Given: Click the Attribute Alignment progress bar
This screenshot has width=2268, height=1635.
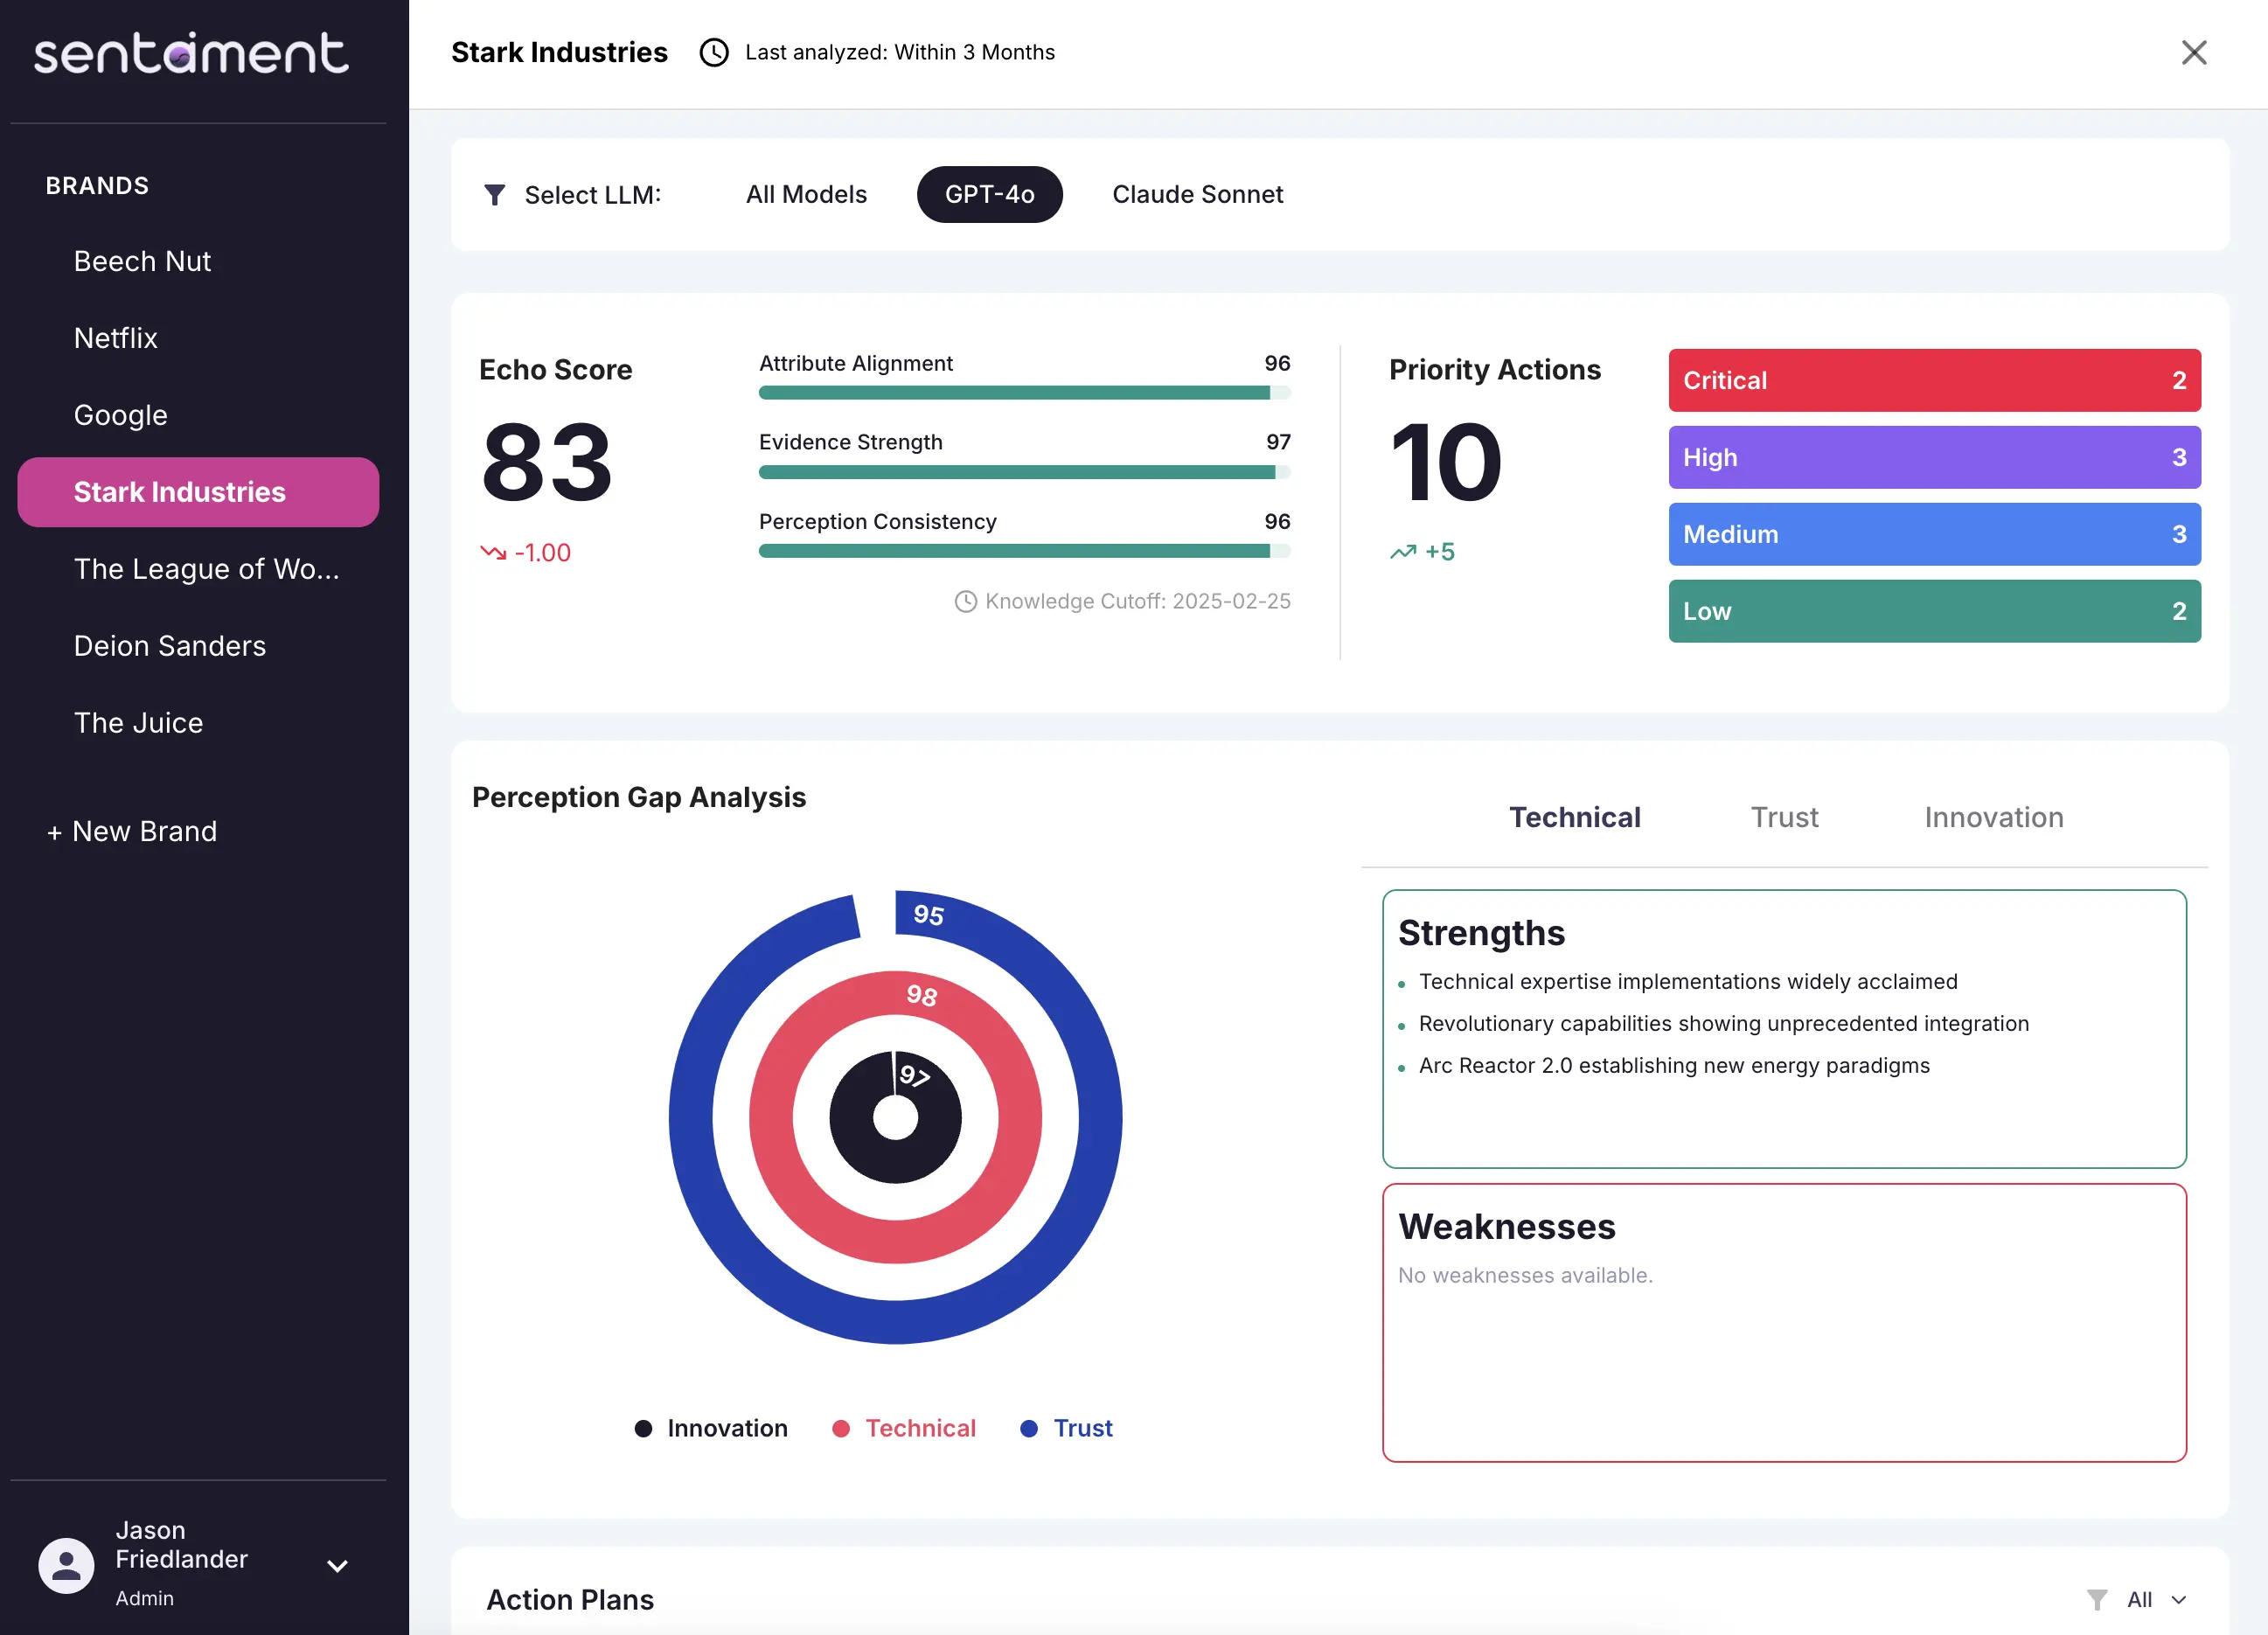Looking at the screenshot, I should tap(1024, 393).
